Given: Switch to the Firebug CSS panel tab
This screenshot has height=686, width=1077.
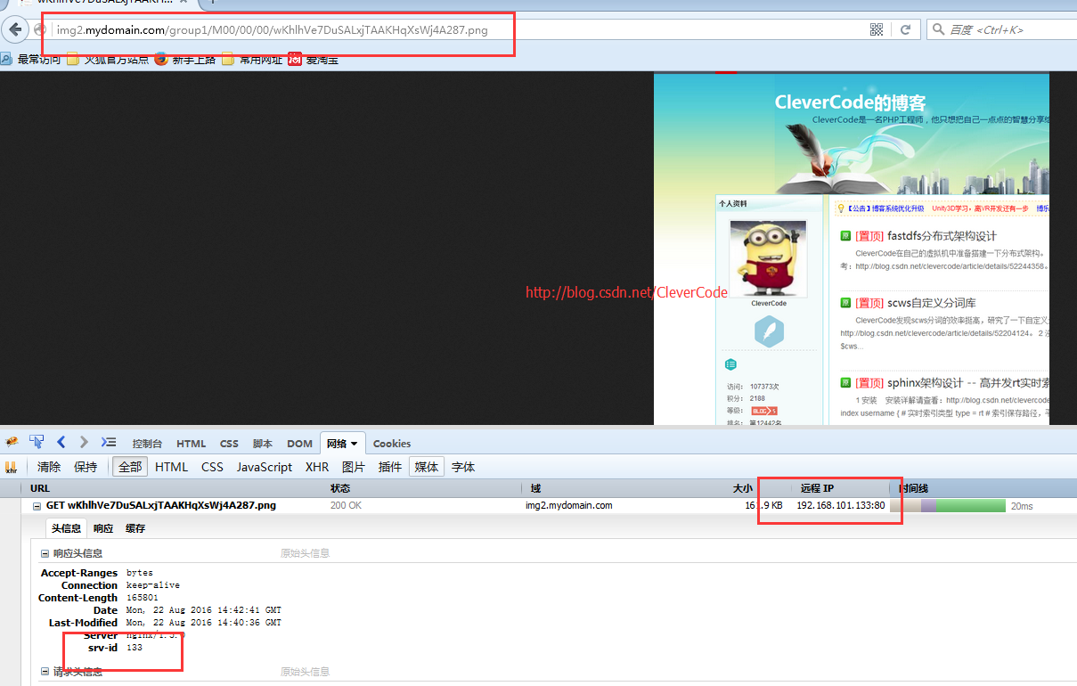Looking at the screenshot, I should [x=229, y=443].
